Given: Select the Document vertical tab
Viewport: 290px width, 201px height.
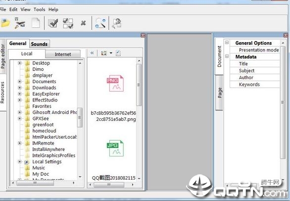Looking at the screenshot, I should (x=219, y=56).
